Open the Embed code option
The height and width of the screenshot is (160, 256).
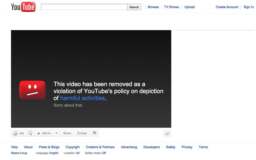click(x=82, y=133)
